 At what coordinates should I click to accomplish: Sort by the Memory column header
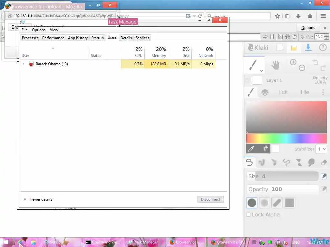point(156,52)
